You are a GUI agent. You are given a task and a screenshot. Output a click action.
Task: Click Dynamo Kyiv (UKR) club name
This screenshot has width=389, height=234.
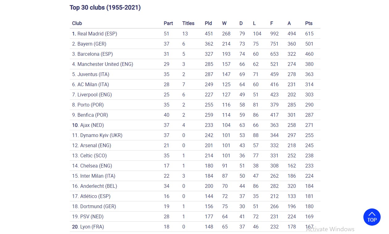[x=101, y=135]
